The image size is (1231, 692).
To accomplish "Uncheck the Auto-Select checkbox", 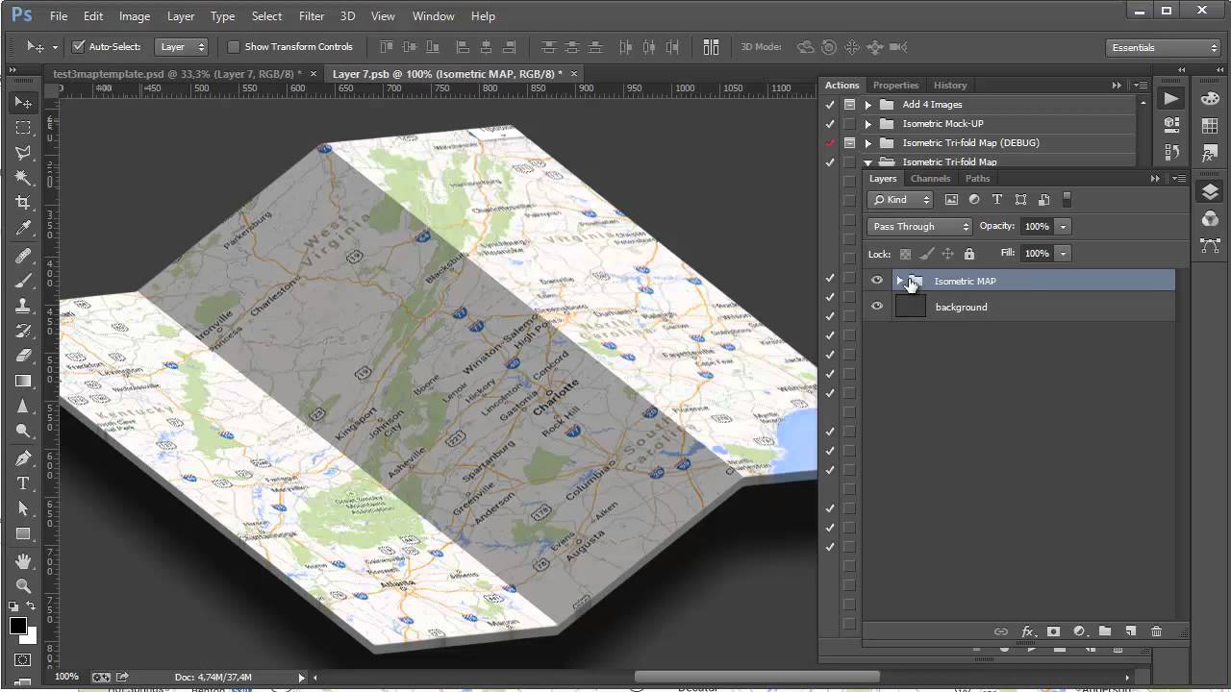I will [79, 46].
